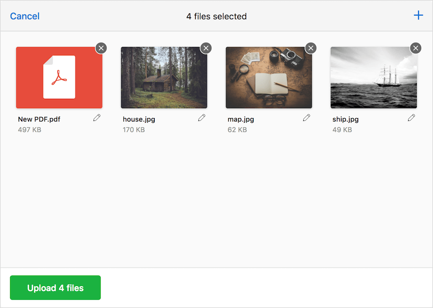Click the rename pencil icon for ship.jpg
The width and height of the screenshot is (433, 308).
pos(411,117)
